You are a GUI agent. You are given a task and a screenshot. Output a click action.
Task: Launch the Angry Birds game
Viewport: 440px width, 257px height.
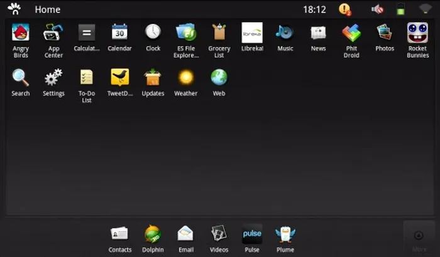[21, 33]
